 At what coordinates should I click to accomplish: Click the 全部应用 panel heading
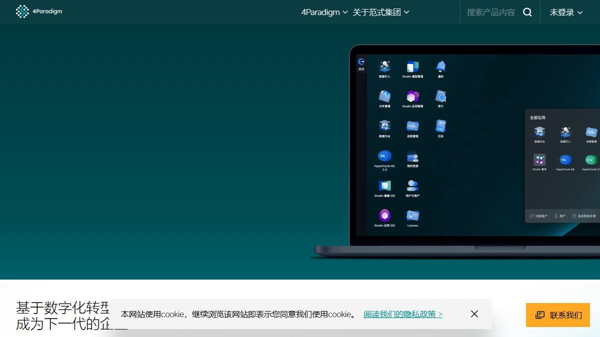537,118
